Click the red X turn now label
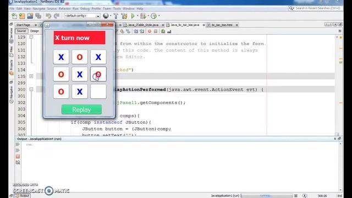 pos(79,37)
